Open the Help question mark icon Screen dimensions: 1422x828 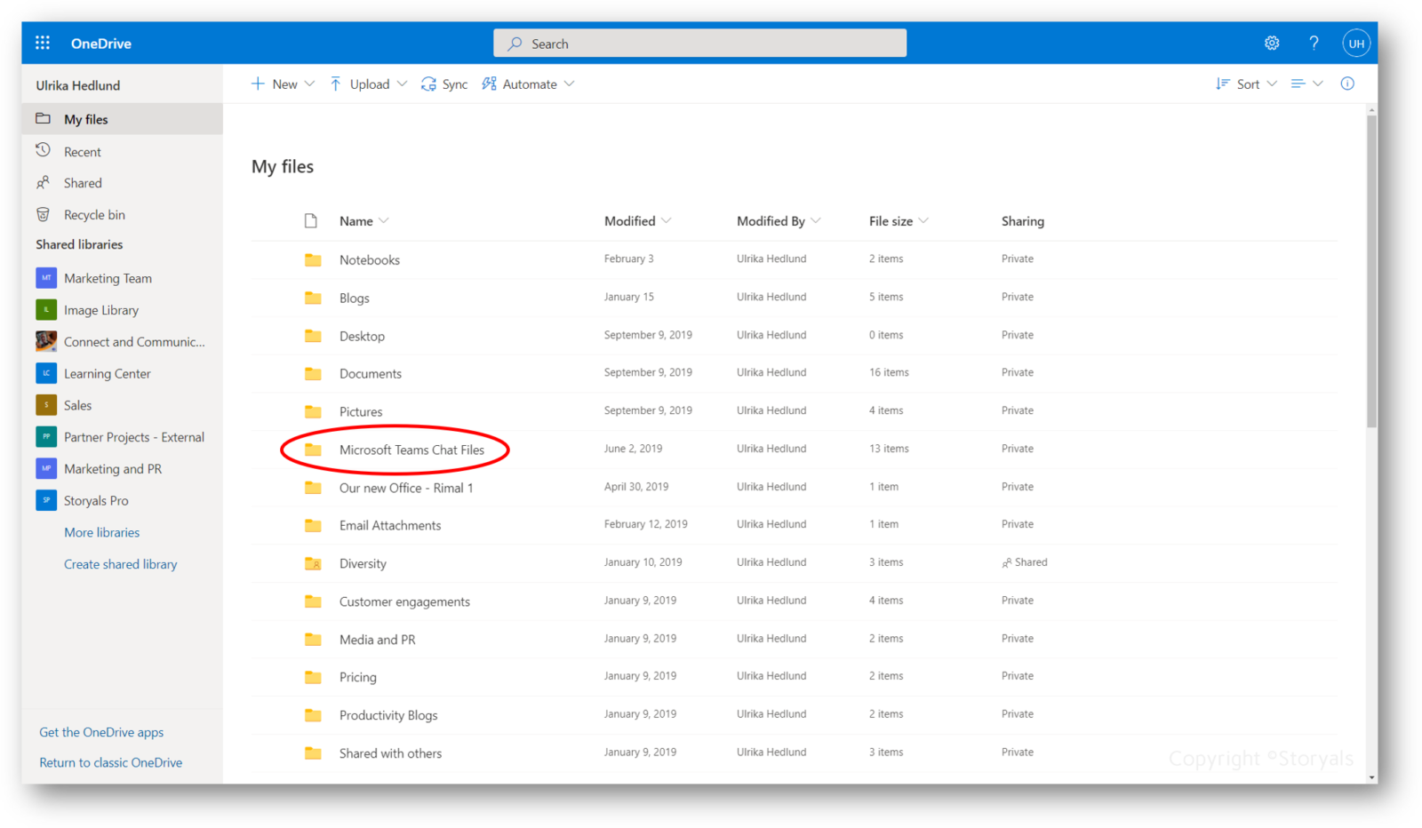(1314, 43)
